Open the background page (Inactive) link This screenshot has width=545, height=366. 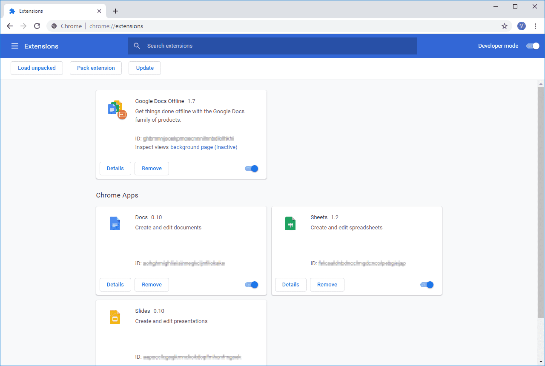204,147
